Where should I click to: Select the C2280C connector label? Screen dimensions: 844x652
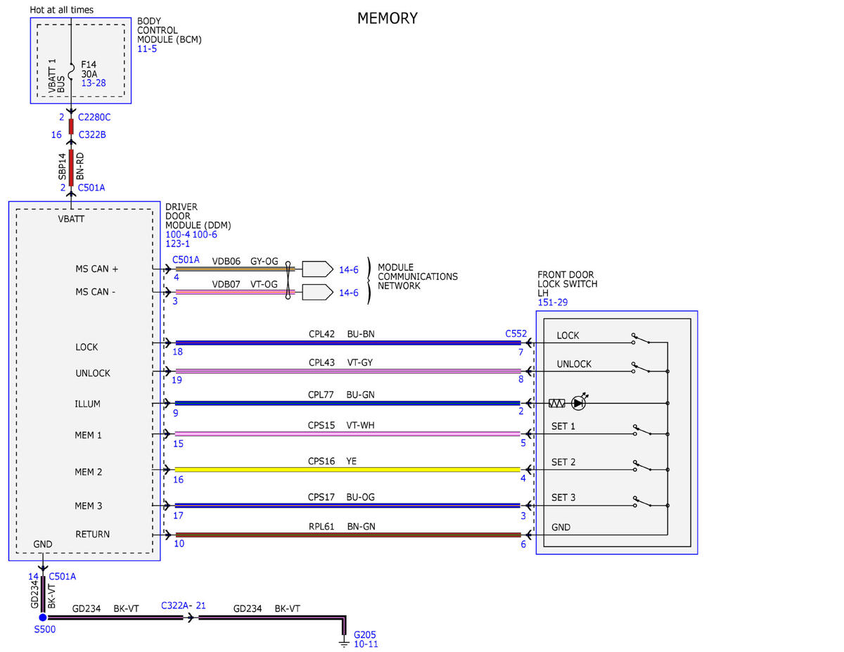click(x=94, y=117)
